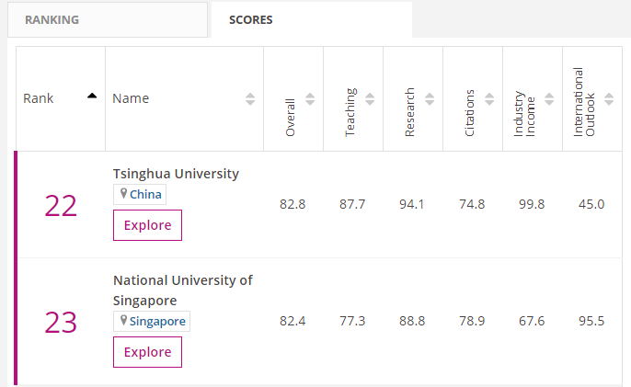This screenshot has width=631, height=387.
Task: Click the Teaching column header label
Action: point(350,112)
